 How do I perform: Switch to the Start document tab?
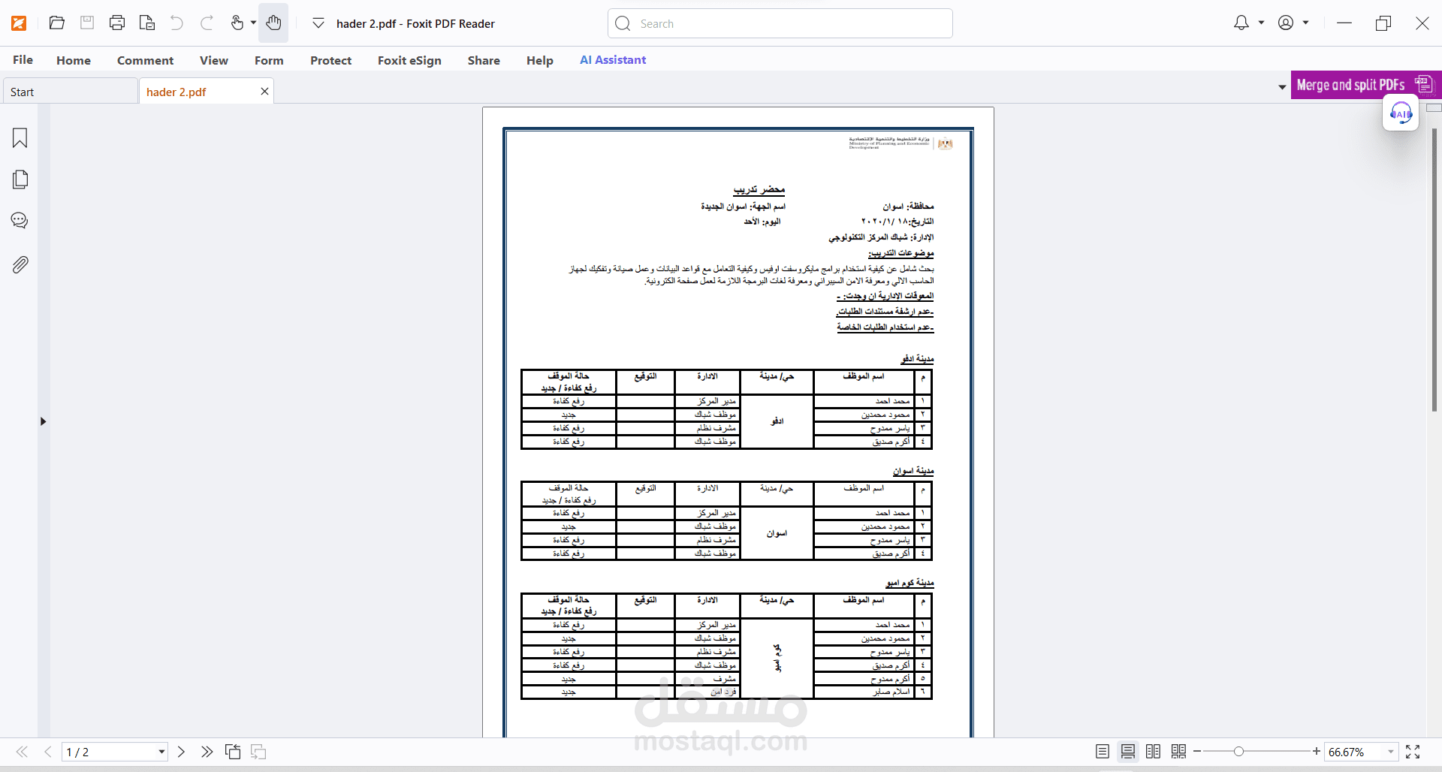click(70, 92)
